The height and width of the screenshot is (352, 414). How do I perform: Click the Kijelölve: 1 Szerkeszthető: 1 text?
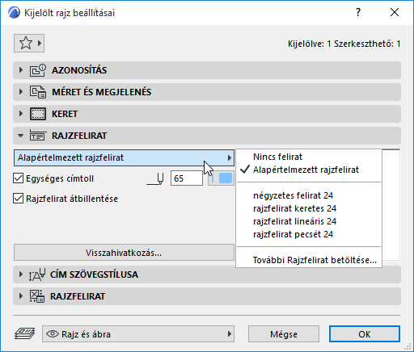coord(344,44)
